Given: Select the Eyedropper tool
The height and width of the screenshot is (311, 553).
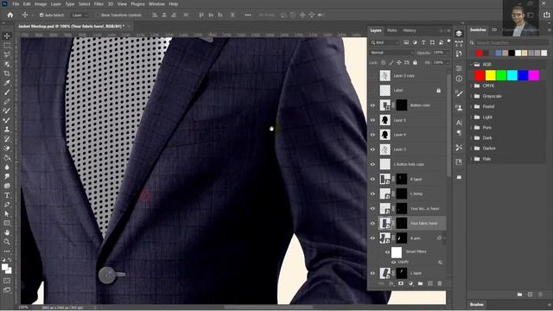Looking at the screenshot, I should tap(7, 83).
